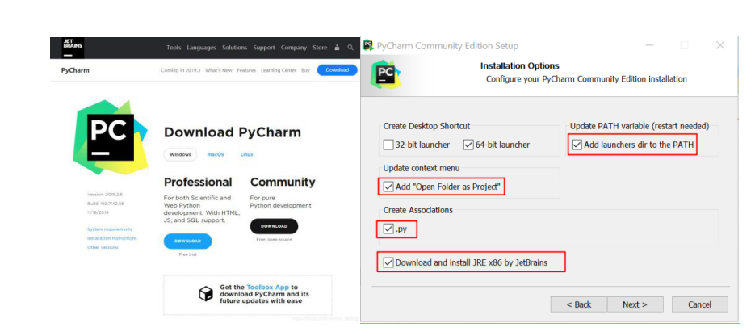Click Community edition black DOWNLOAD button
Image resolution: width=755 pixels, height=336 pixels.
click(x=274, y=226)
